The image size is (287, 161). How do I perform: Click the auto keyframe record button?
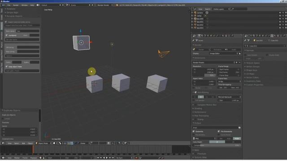(136, 158)
